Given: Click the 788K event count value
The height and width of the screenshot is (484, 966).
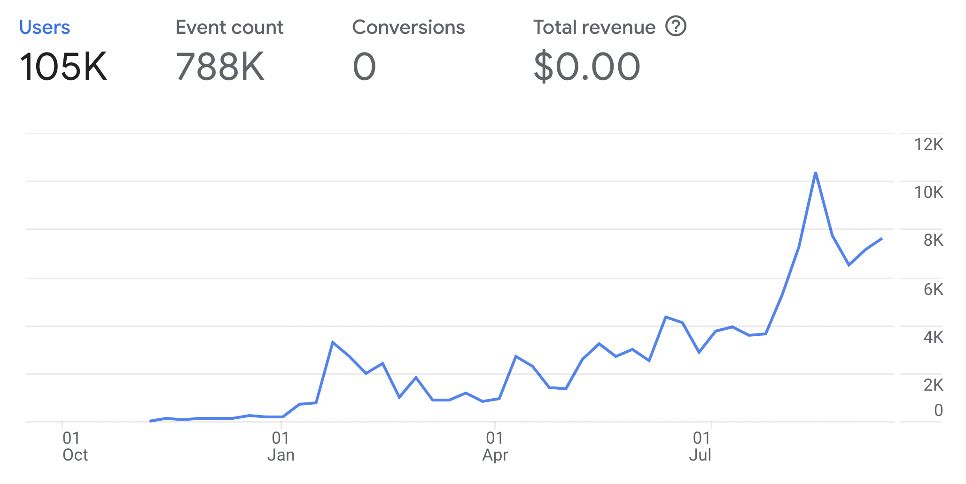Looking at the screenshot, I should tap(220, 67).
